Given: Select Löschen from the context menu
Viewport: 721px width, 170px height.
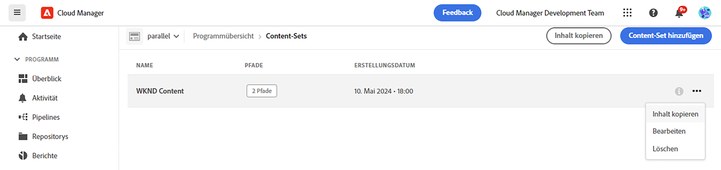Looking at the screenshot, I should (x=665, y=149).
